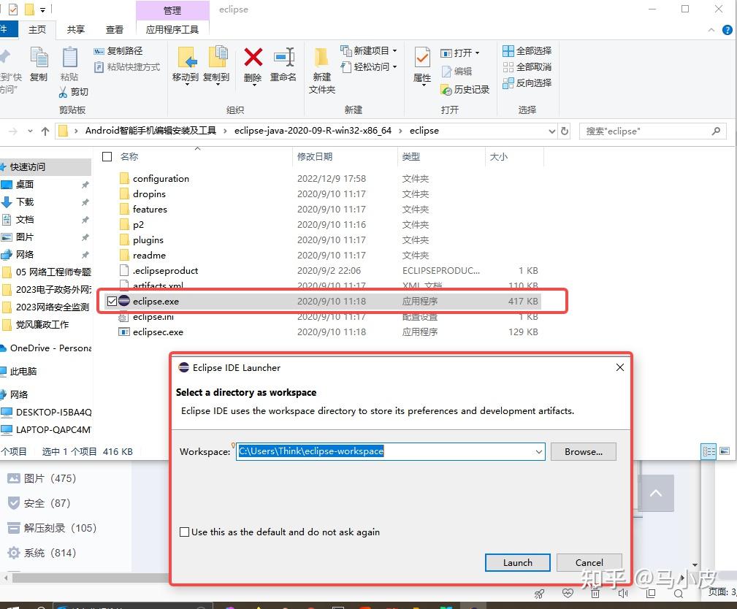Open the Easy access dropdown
This screenshot has width=737, height=609.
[369, 66]
